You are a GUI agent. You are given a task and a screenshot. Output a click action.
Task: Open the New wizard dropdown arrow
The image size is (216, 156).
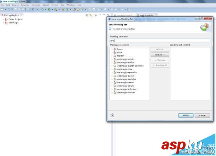click(5, 9)
